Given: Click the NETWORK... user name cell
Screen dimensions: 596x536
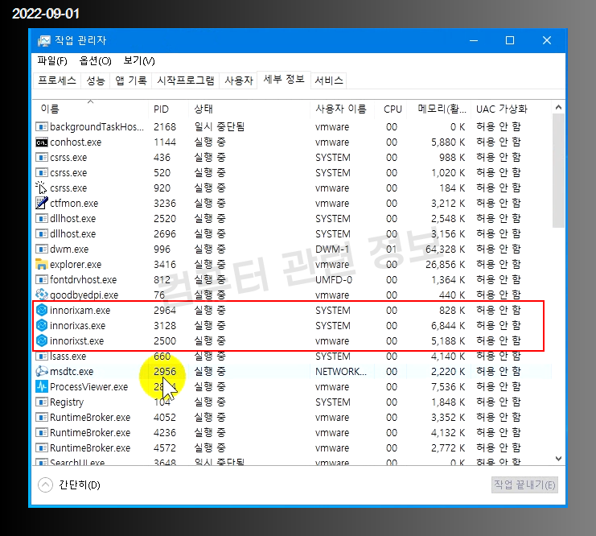Looking at the screenshot, I should tap(341, 371).
